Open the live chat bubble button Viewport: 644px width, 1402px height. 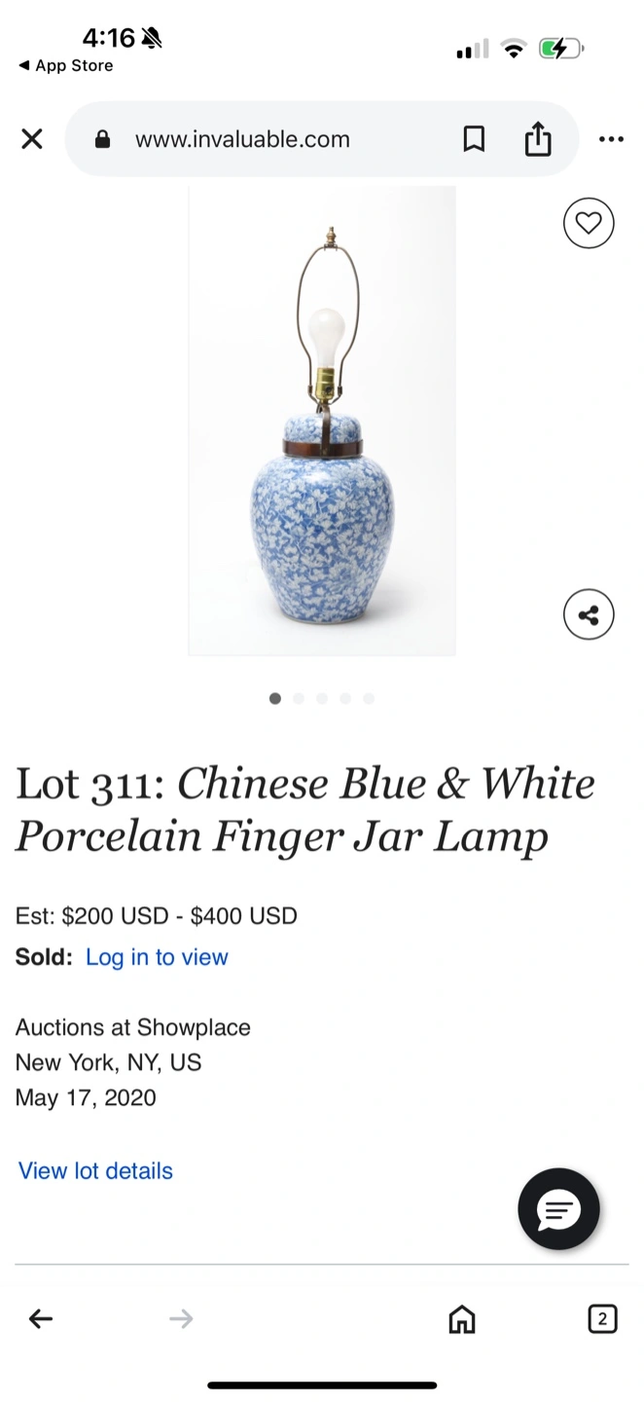558,1209
